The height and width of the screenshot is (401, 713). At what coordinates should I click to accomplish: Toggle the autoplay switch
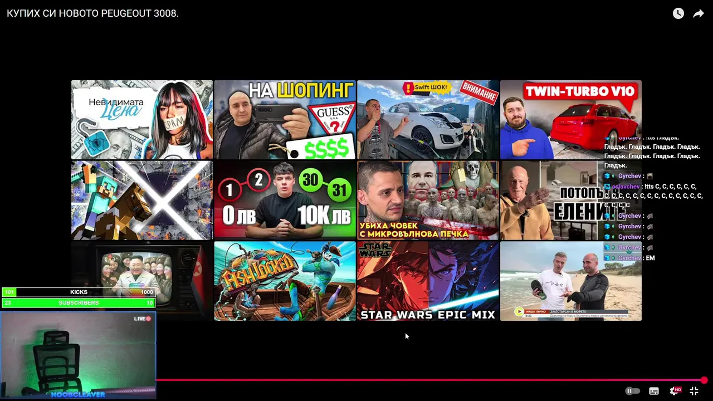click(x=632, y=391)
